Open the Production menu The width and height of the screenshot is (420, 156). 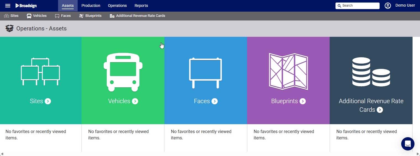click(91, 6)
